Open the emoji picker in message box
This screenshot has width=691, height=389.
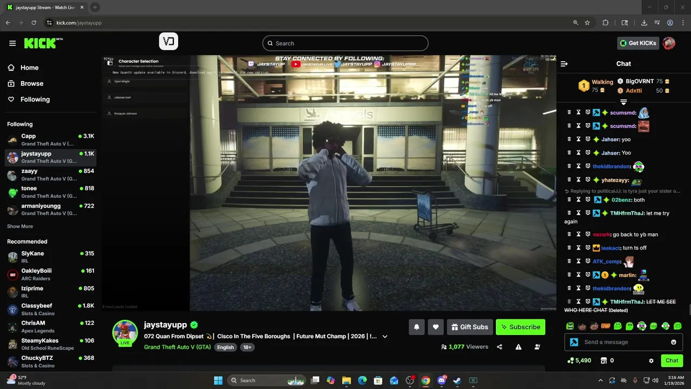pyautogui.click(x=673, y=342)
